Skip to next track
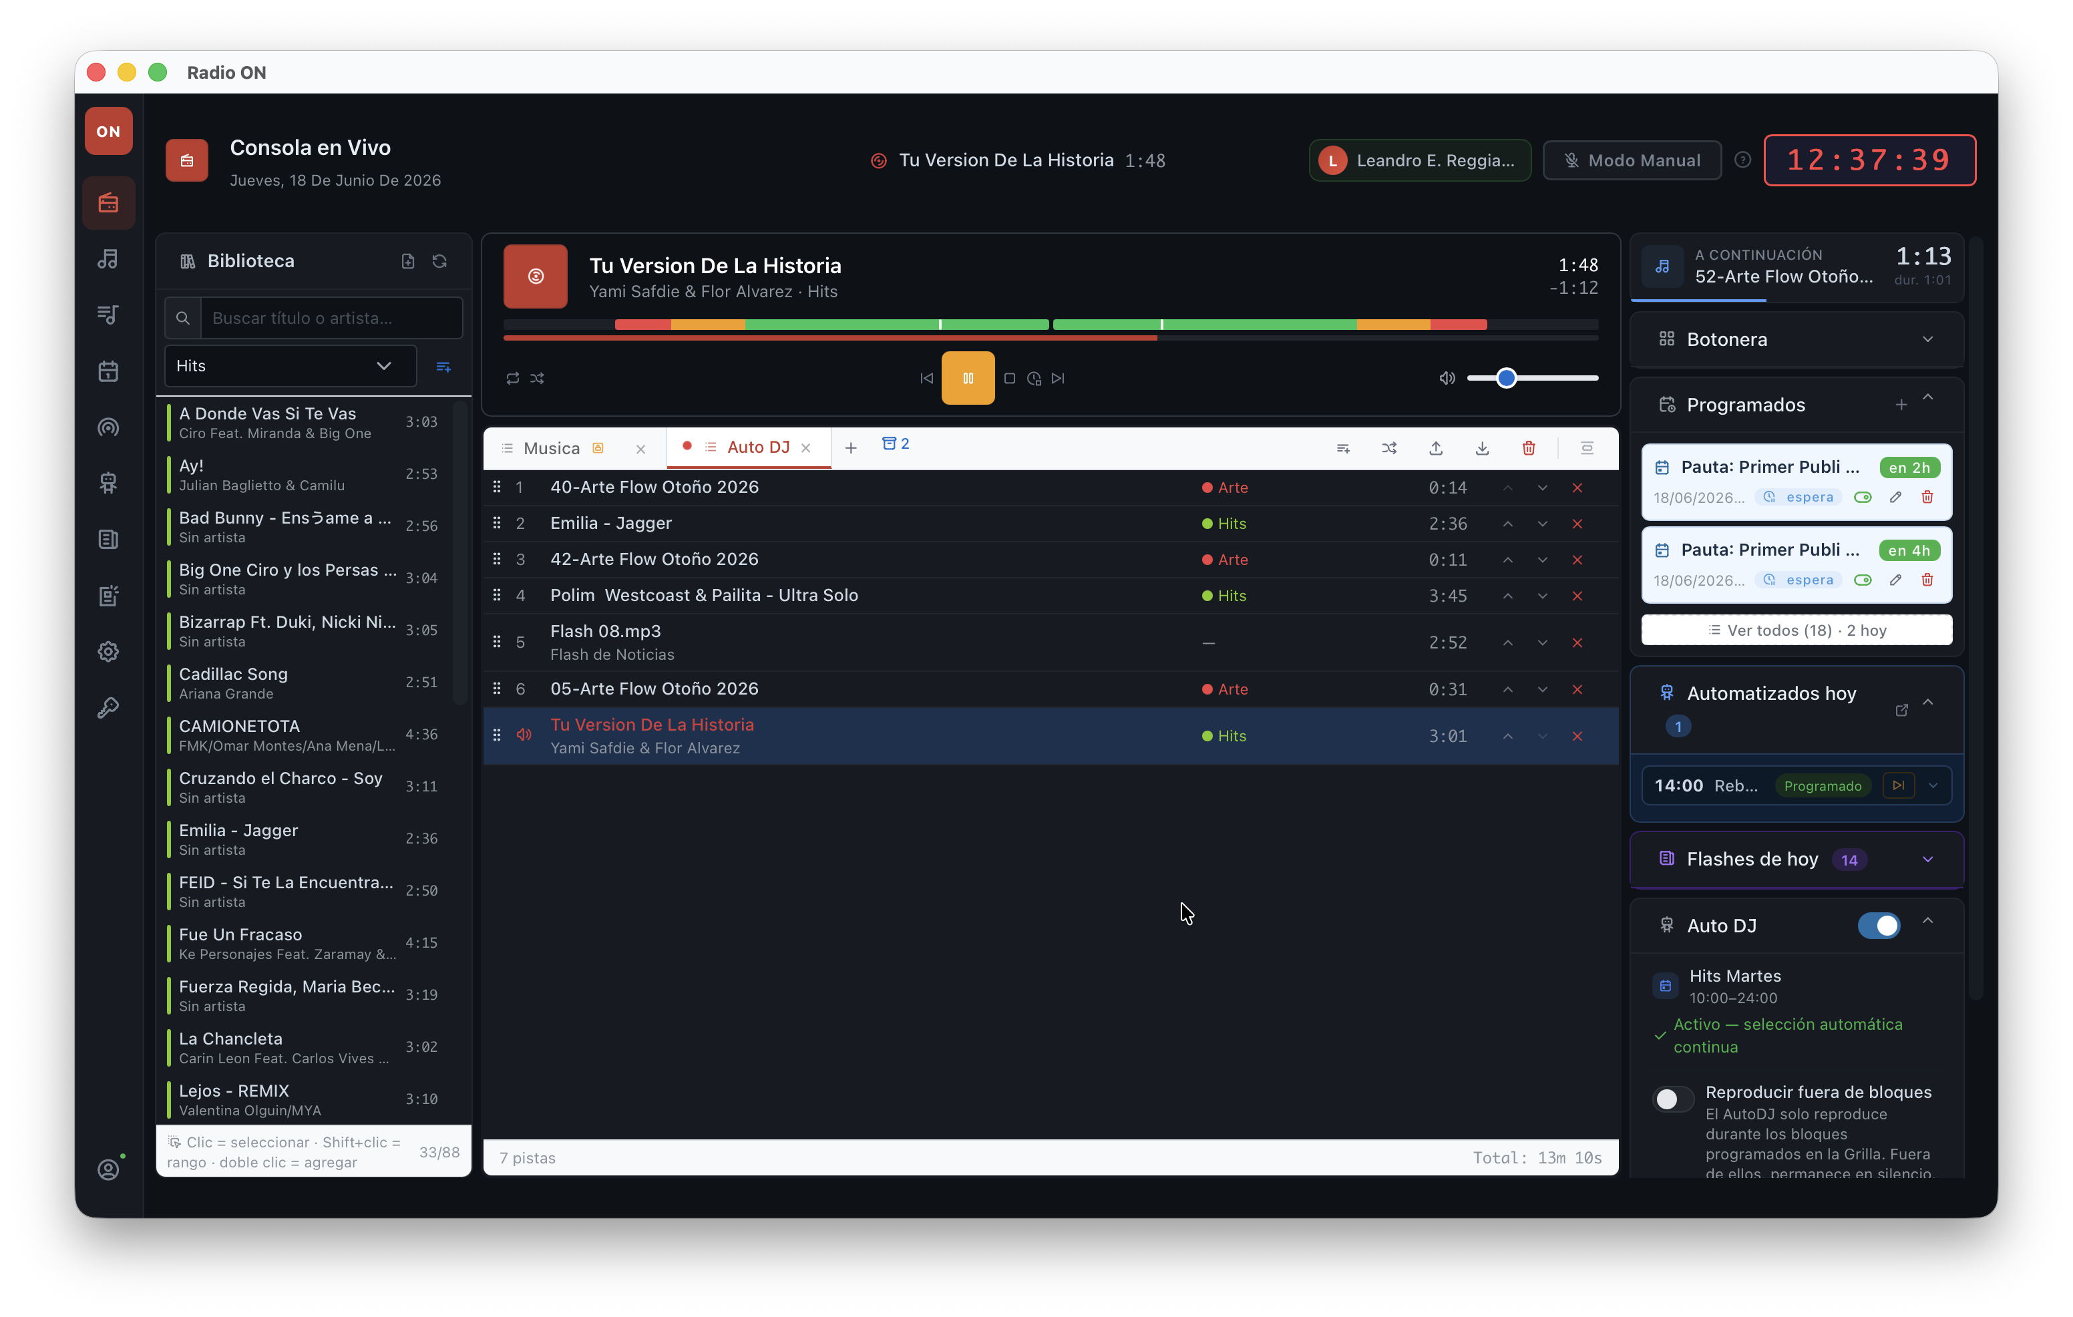The image size is (2073, 1317). pyautogui.click(x=1058, y=378)
